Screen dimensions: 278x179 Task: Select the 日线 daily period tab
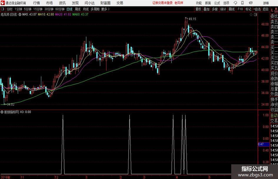coord(69,9)
